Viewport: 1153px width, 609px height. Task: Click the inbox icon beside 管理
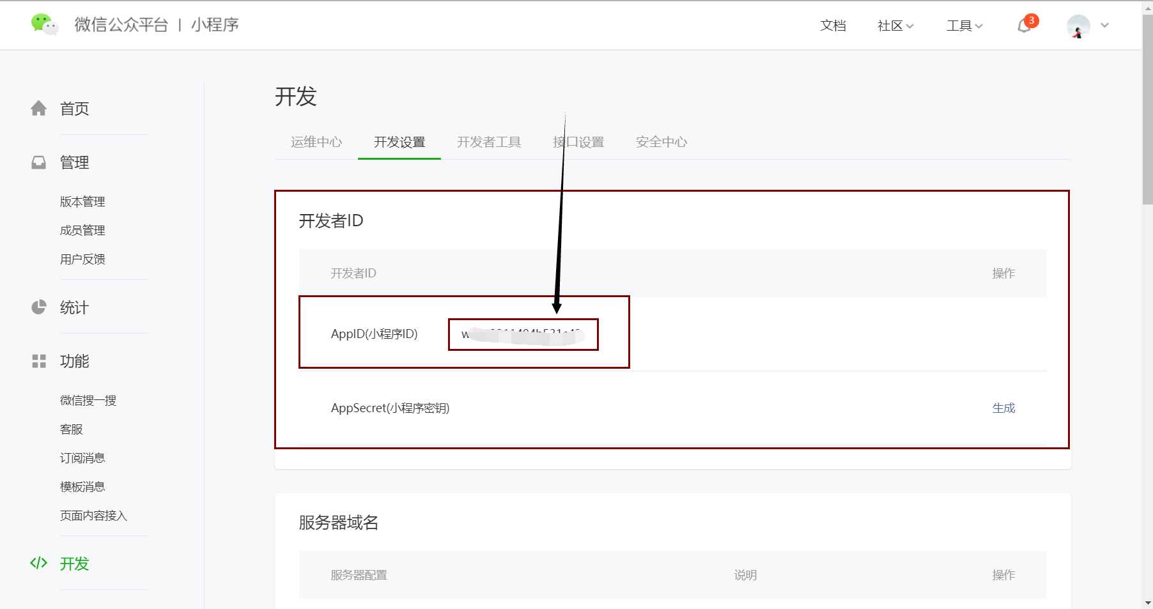(x=39, y=162)
